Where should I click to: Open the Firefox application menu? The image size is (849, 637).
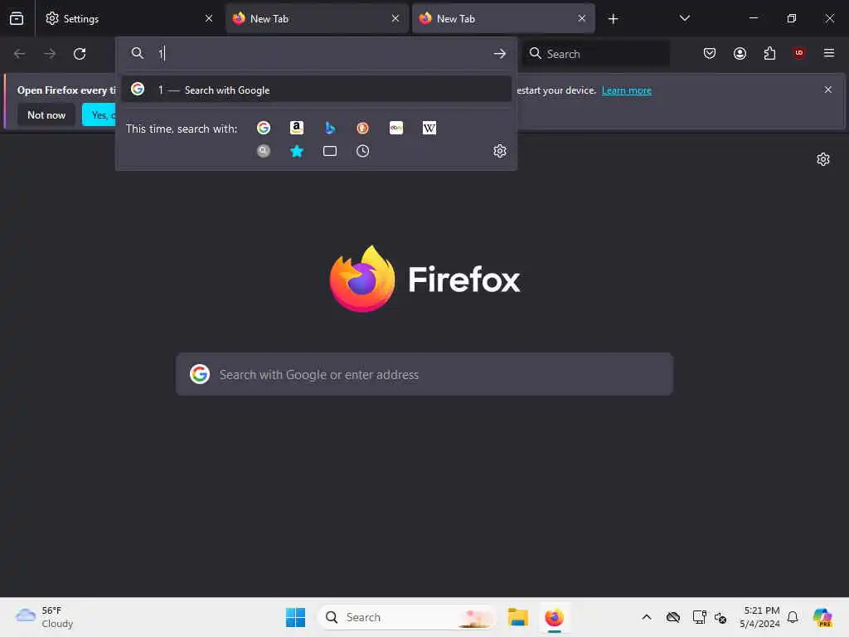pos(828,53)
